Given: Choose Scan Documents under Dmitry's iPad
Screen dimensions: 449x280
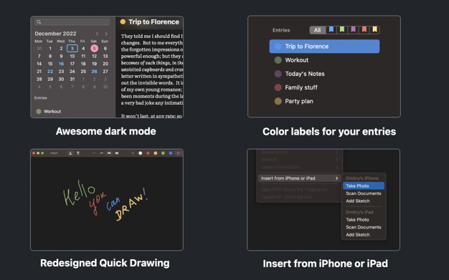Looking at the screenshot, I should tap(364, 227).
